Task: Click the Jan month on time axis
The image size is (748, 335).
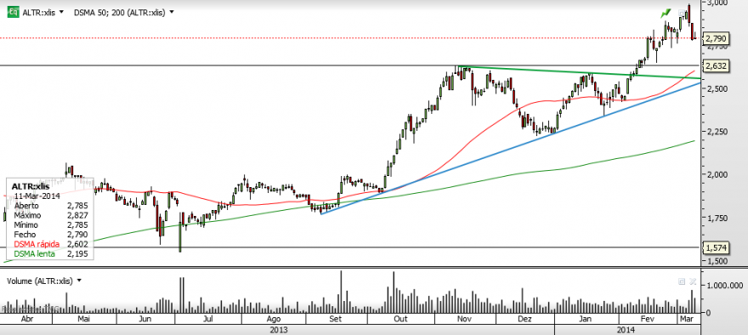Action: (x=586, y=318)
